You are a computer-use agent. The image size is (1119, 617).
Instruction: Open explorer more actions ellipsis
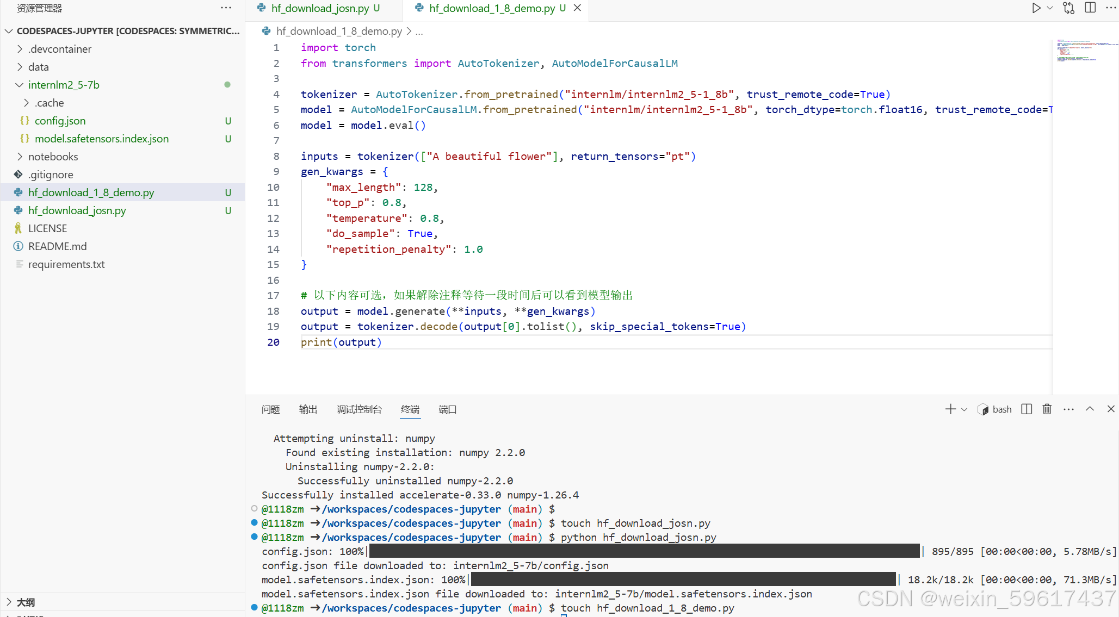click(226, 8)
